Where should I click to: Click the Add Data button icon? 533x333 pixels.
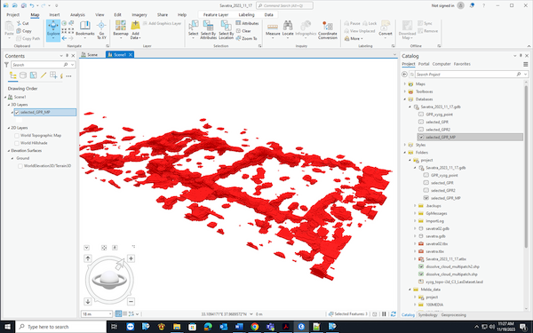point(135,25)
